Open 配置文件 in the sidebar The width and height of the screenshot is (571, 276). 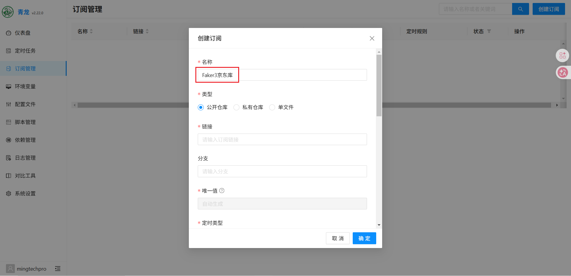25,104
